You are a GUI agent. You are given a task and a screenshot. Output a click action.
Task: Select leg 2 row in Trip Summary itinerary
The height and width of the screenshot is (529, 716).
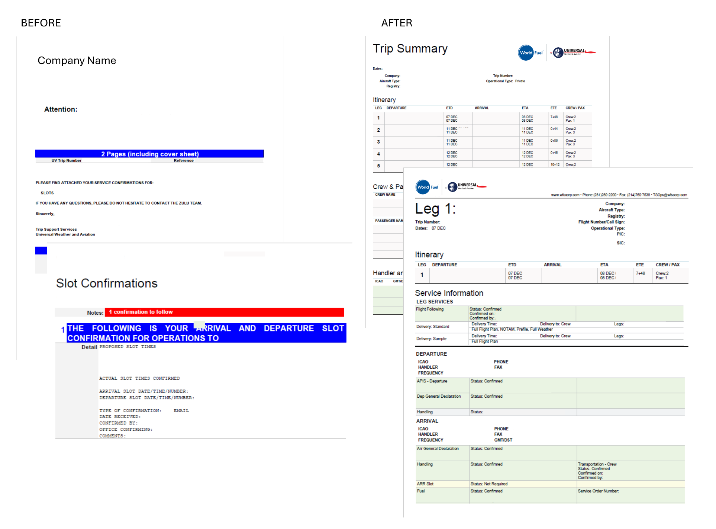pos(483,130)
